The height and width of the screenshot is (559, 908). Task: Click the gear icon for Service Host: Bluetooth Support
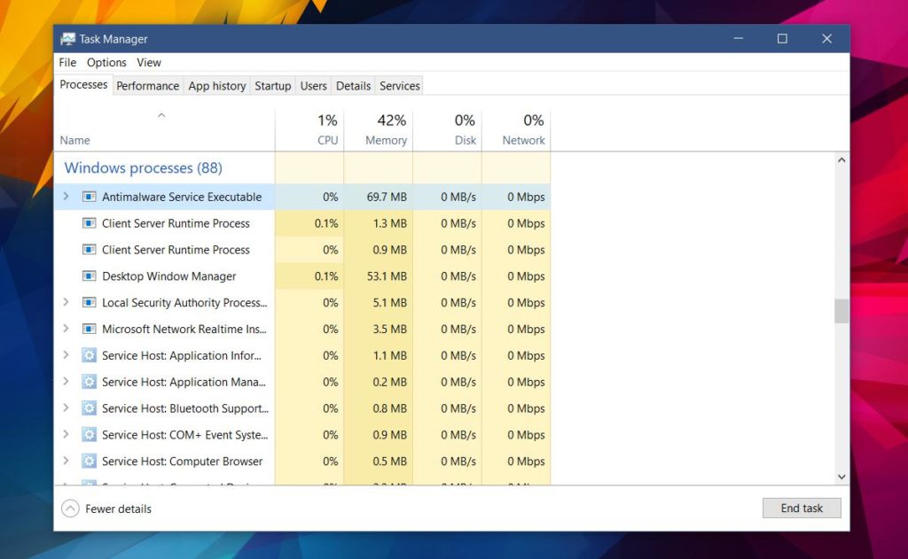[89, 408]
